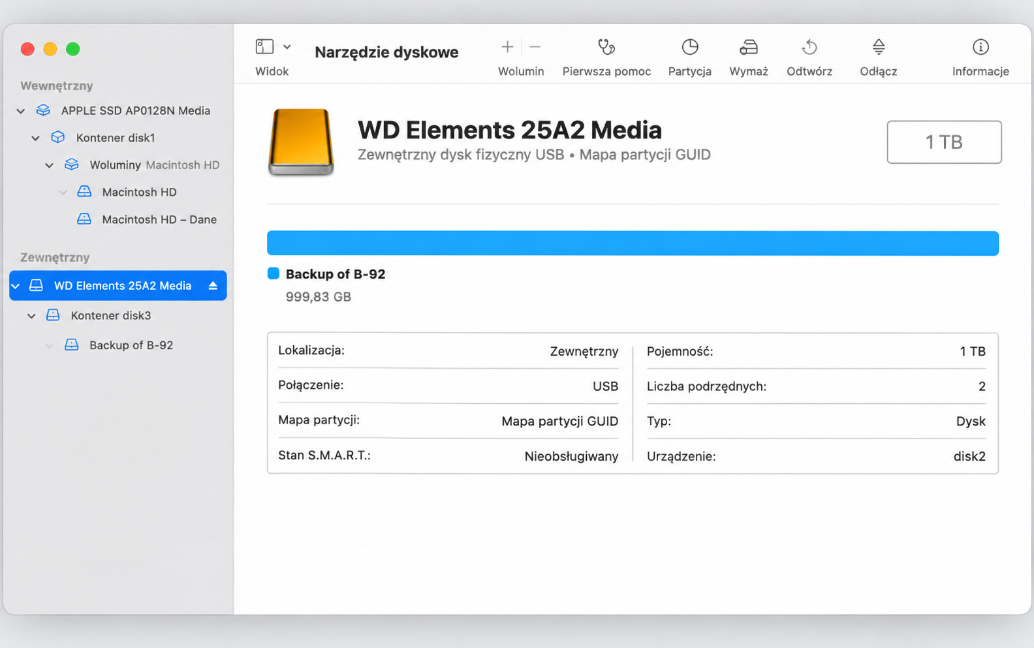1034x648 pixels.
Task: Toggle the Macintosh HD disclosure chevron
Action: [x=63, y=193]
